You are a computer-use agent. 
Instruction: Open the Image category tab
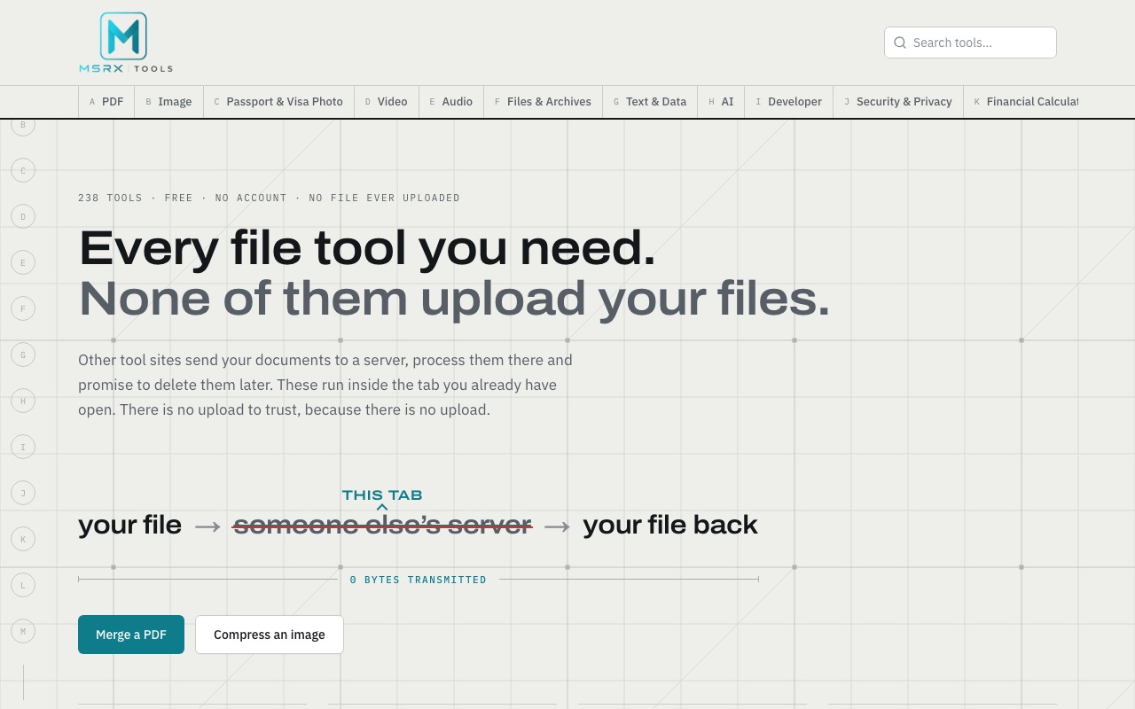[x=168, y=102]
